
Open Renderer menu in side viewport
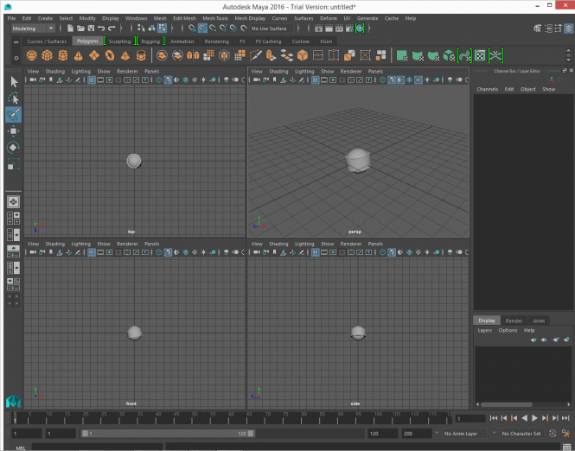(x=351, y=244)
